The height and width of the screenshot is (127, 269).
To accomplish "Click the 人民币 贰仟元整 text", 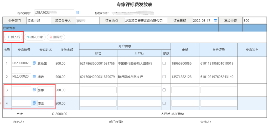I will pyautogui.click(x=172, y=114).
